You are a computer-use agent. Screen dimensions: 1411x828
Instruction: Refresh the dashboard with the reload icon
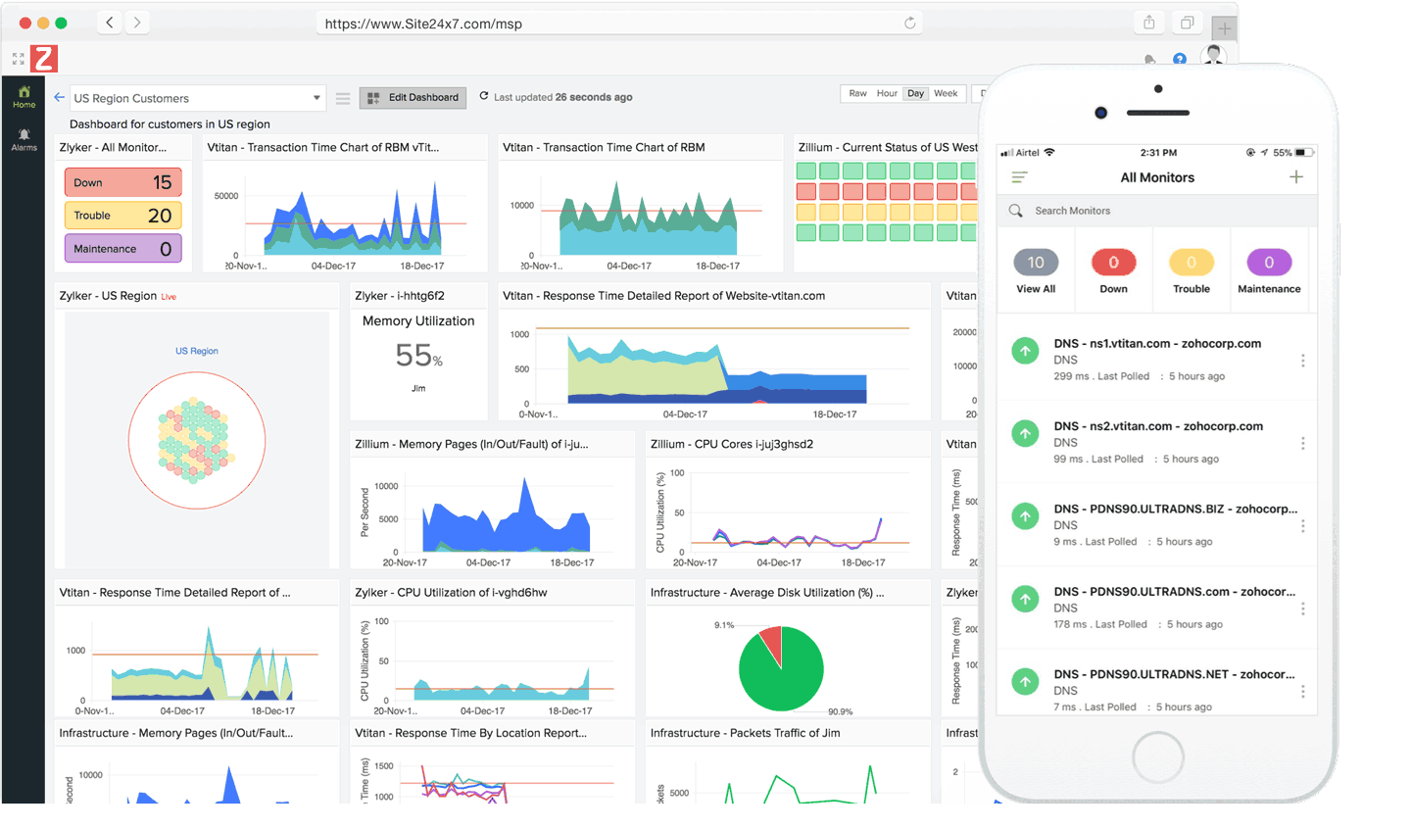[x=485, y=97]
